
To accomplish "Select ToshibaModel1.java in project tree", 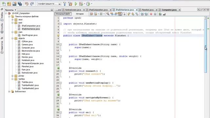I will pyautogui.click(x=30, y=85).
